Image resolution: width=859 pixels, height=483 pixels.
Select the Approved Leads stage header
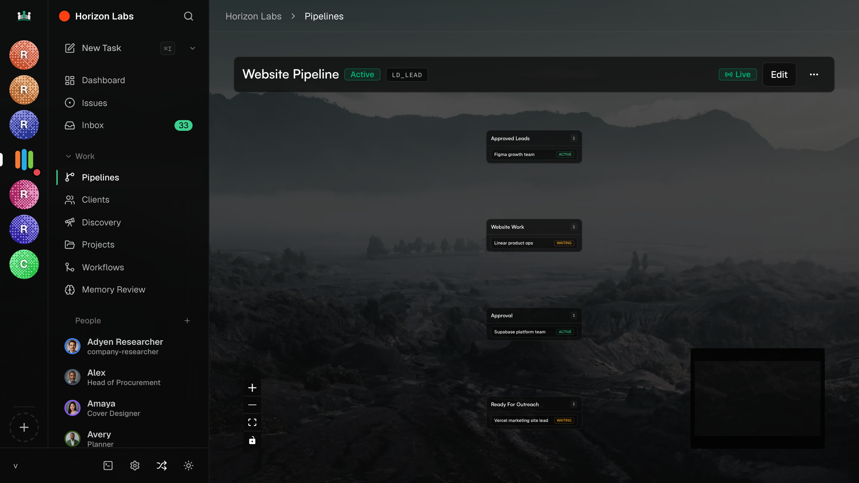point(534,138)
